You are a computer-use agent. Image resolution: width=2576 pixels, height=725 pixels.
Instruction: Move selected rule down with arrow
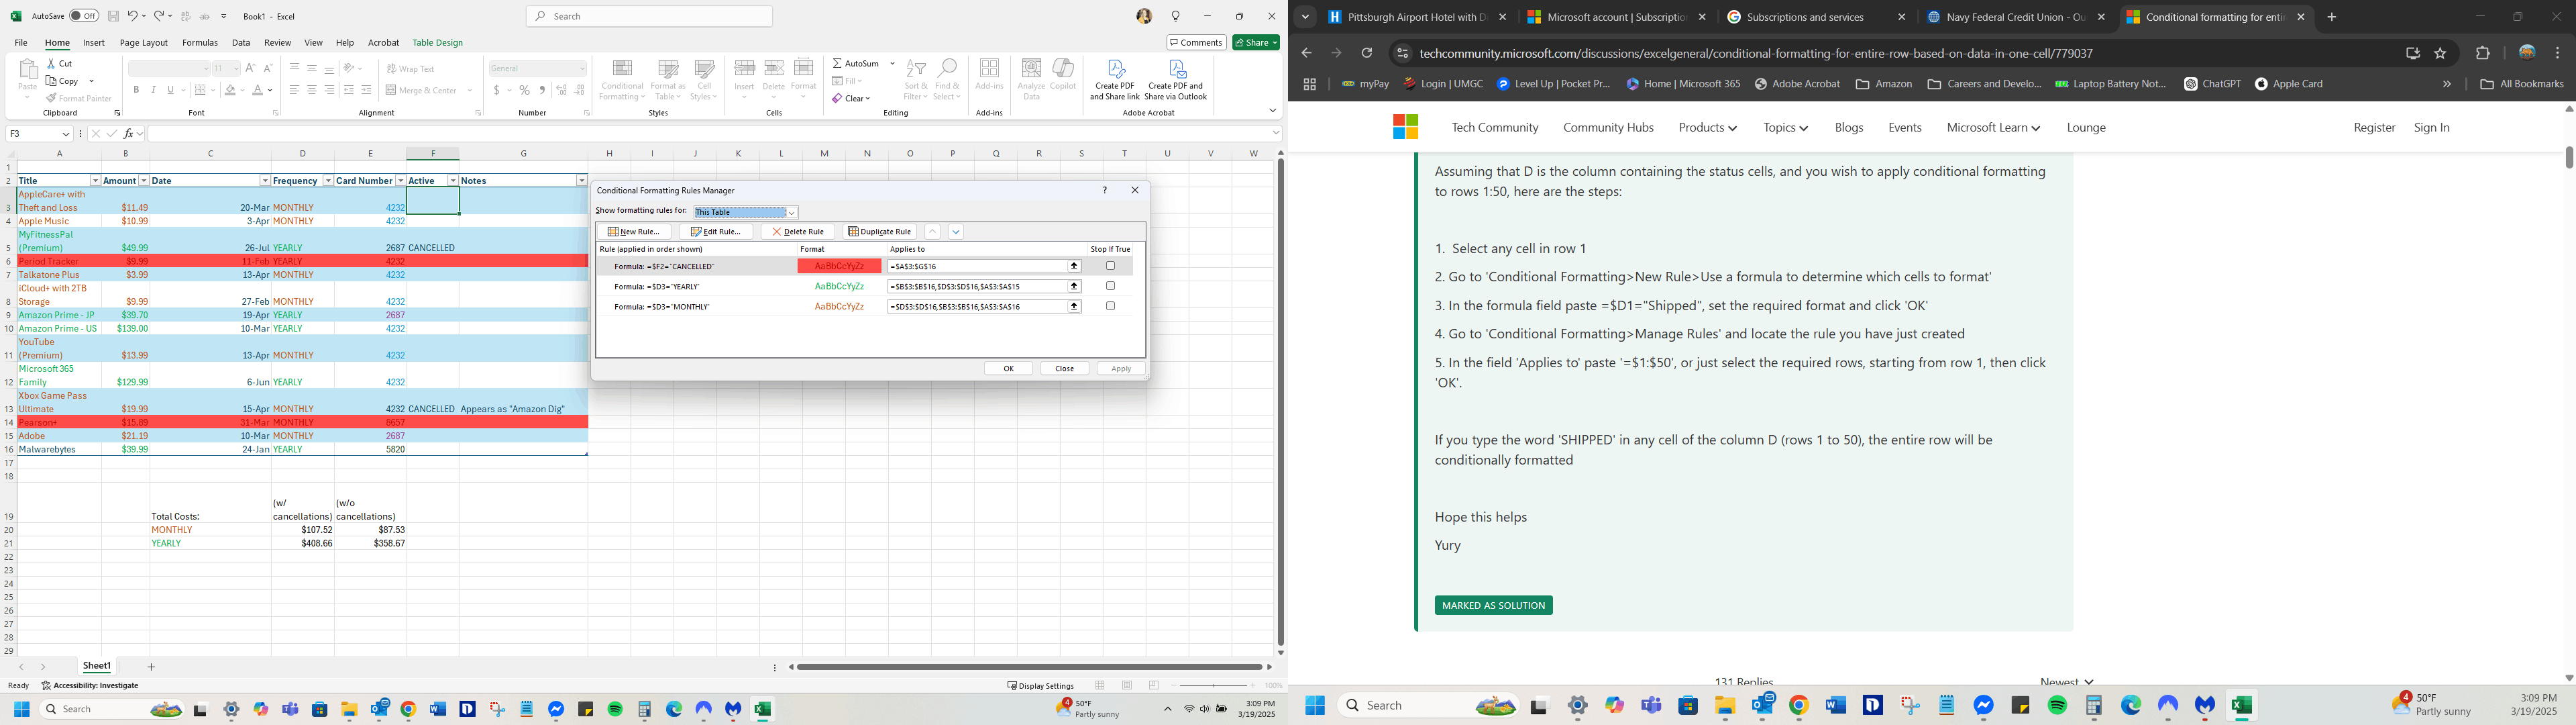(x=956, y=232)
